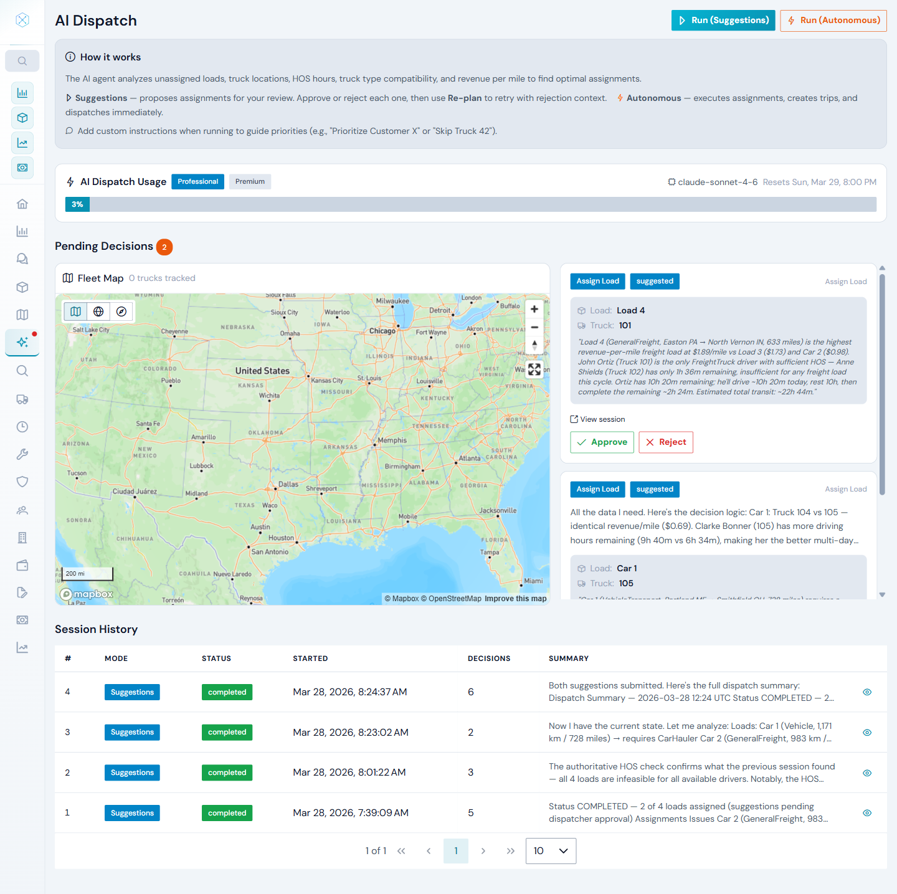
Task: Select the AI Dispatch sparkle icon
Action: (22, 342)
